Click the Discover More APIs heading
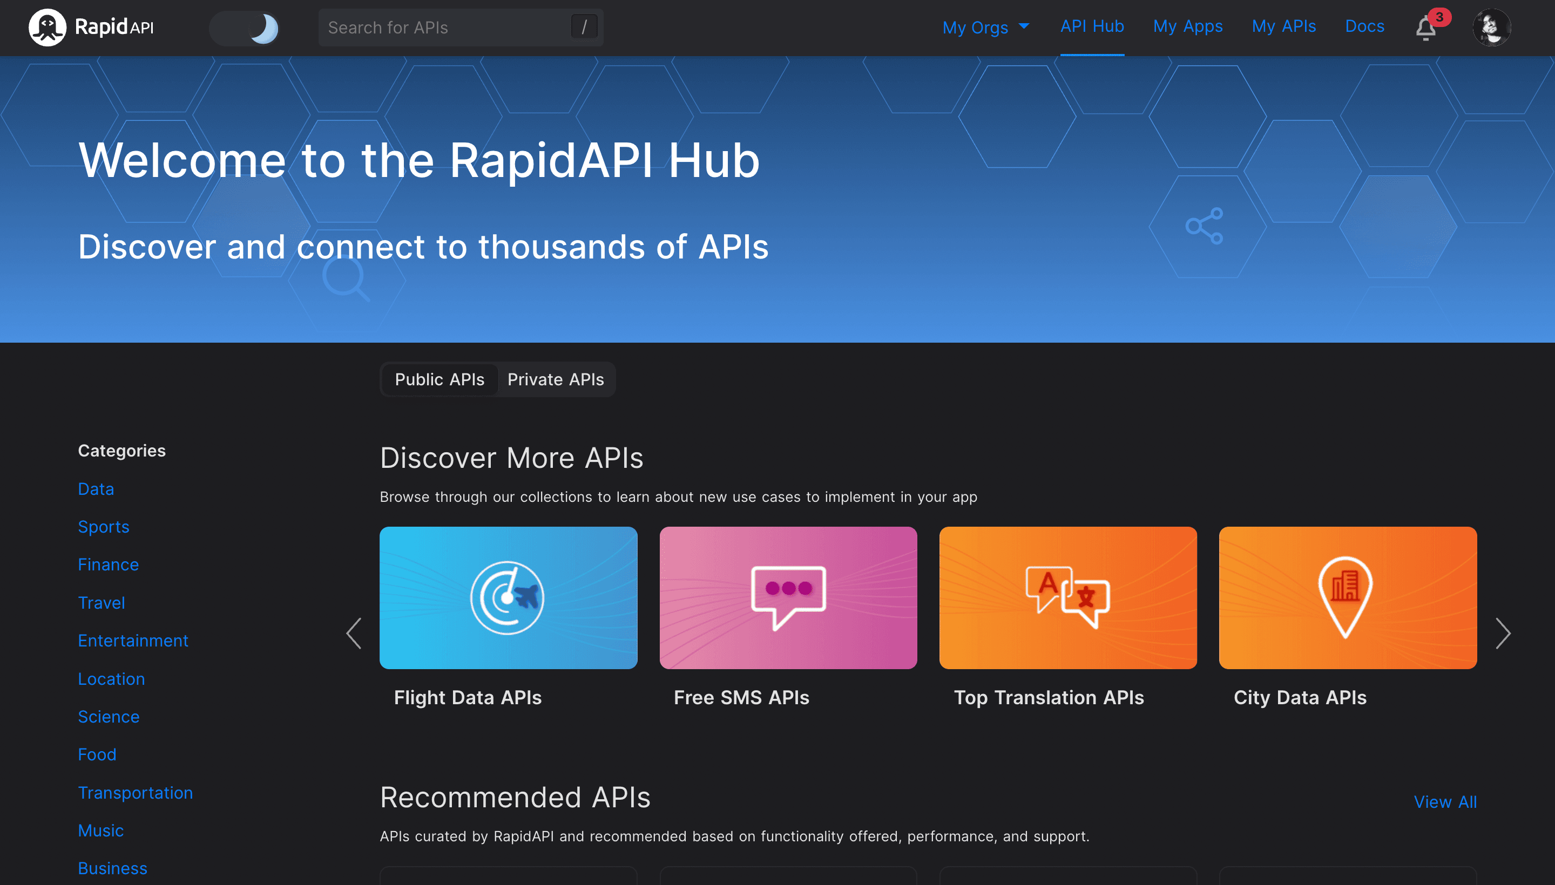Screen dimensions: 1555x885 pos(511,458)
